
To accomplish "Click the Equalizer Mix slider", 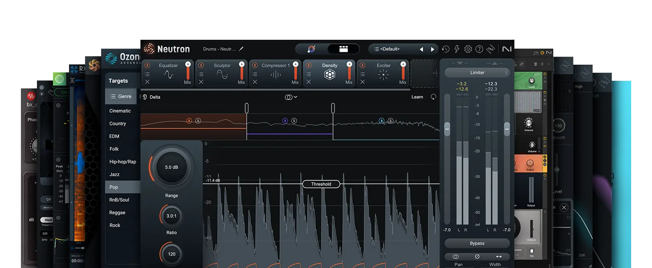I will 188,72.
